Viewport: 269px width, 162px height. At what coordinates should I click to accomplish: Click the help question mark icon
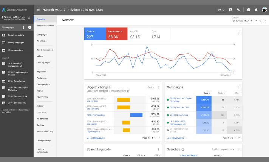249,10
